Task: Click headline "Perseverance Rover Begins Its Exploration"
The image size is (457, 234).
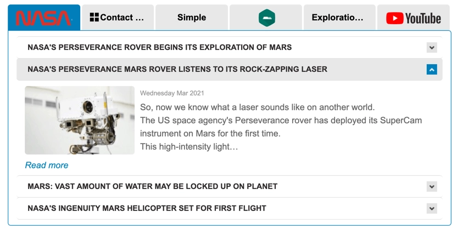Action: click(159, 48)
